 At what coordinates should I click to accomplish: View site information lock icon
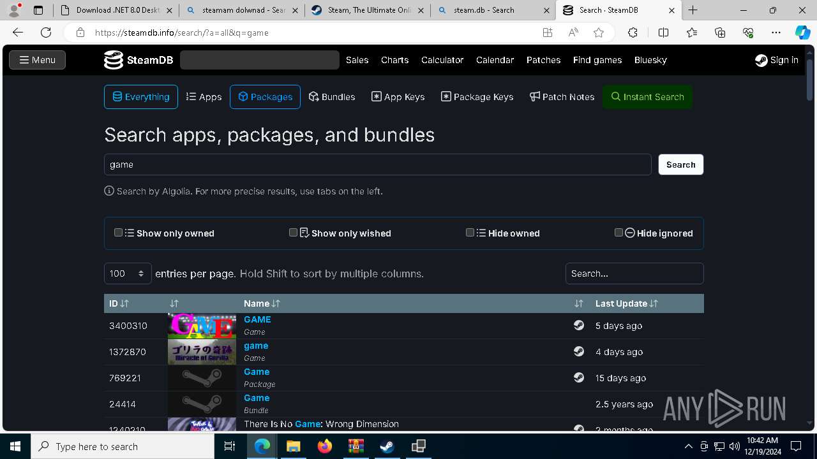point(80,33)
